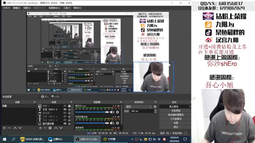Viewport: 255px width, 143px height.
Task: Open the 编辑(E) menu
Action: pos(17,8)
